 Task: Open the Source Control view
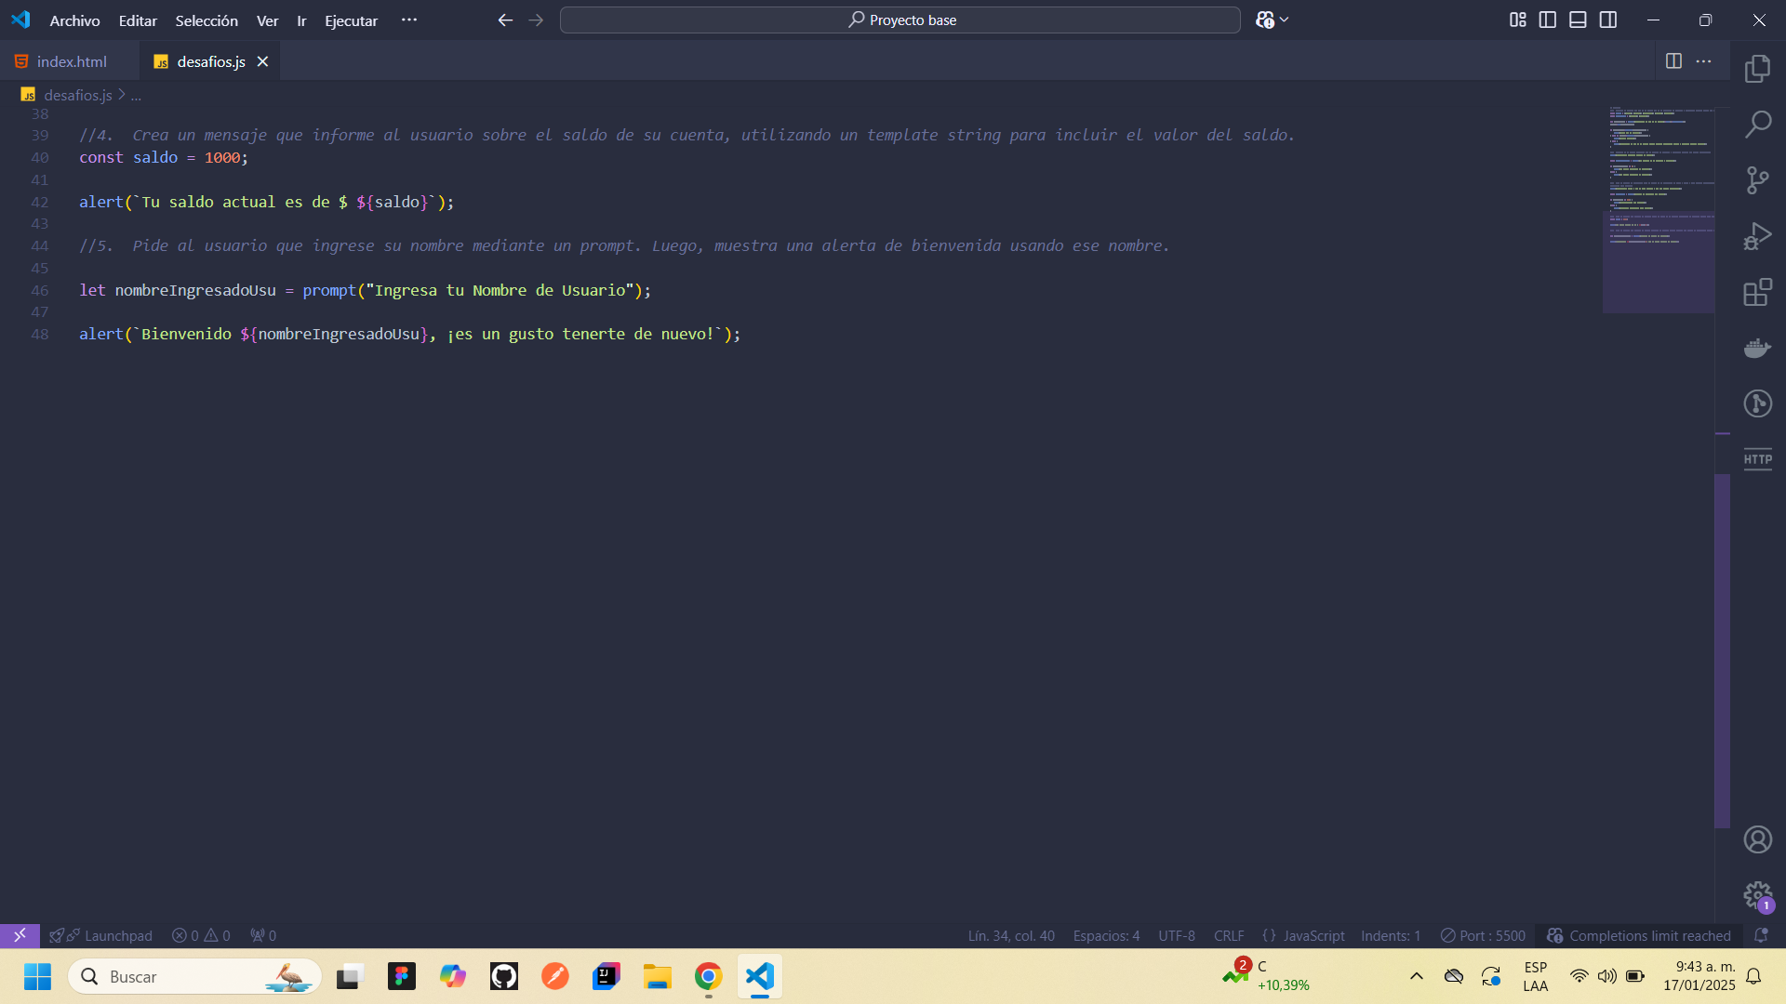(x=1757, y=179)
